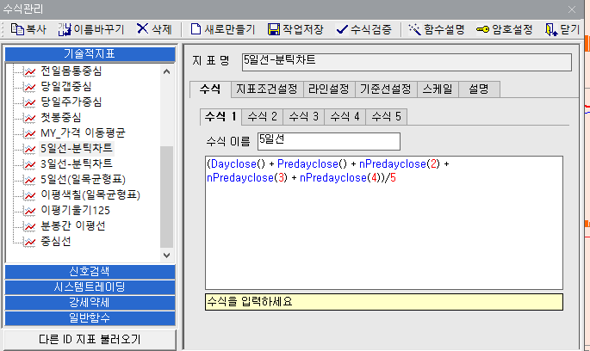Screen dimensions: 590x351
Task: Click the 이름바꾸기 rename toolbar icon
Action: click(65, 29)
